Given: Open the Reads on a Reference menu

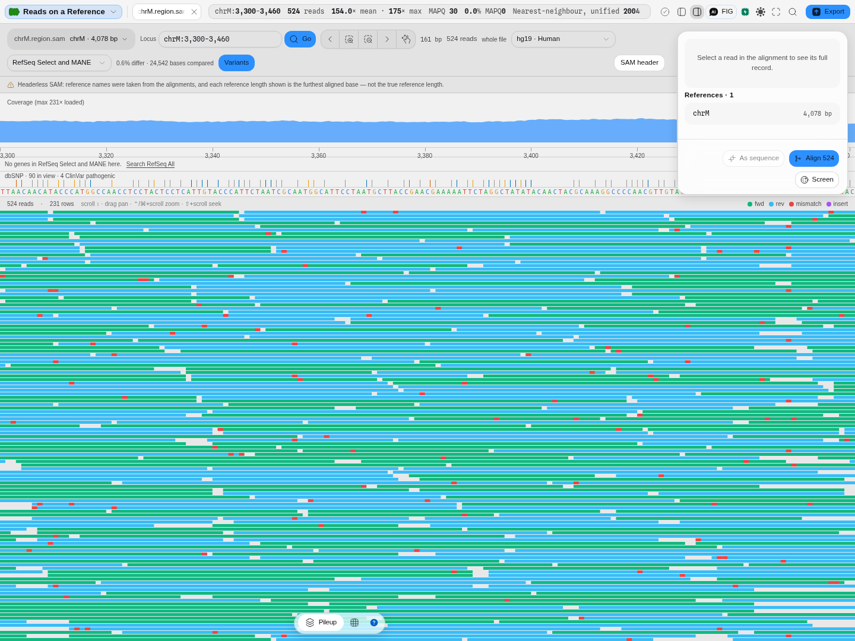Looking at the screenshot, I should pyautogui.click(x=64, y=12).
